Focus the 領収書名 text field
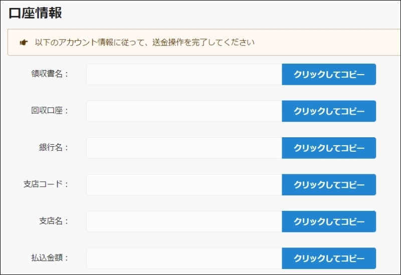This screenshot has width=401, height=275. (184, 74)
